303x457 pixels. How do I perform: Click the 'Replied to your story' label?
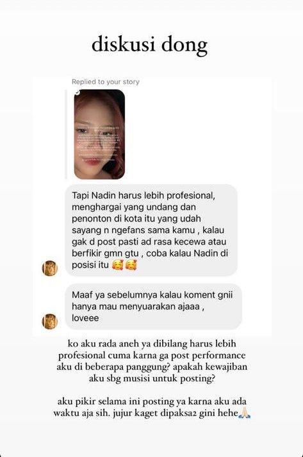(106, 82)
